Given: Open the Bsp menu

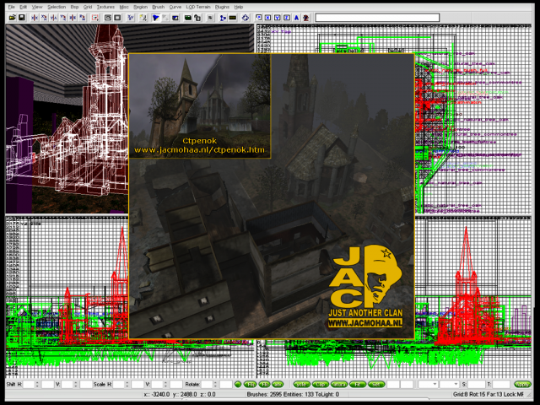Looking at the screenshot, I should pyautogui.click(x=74, y=7).
